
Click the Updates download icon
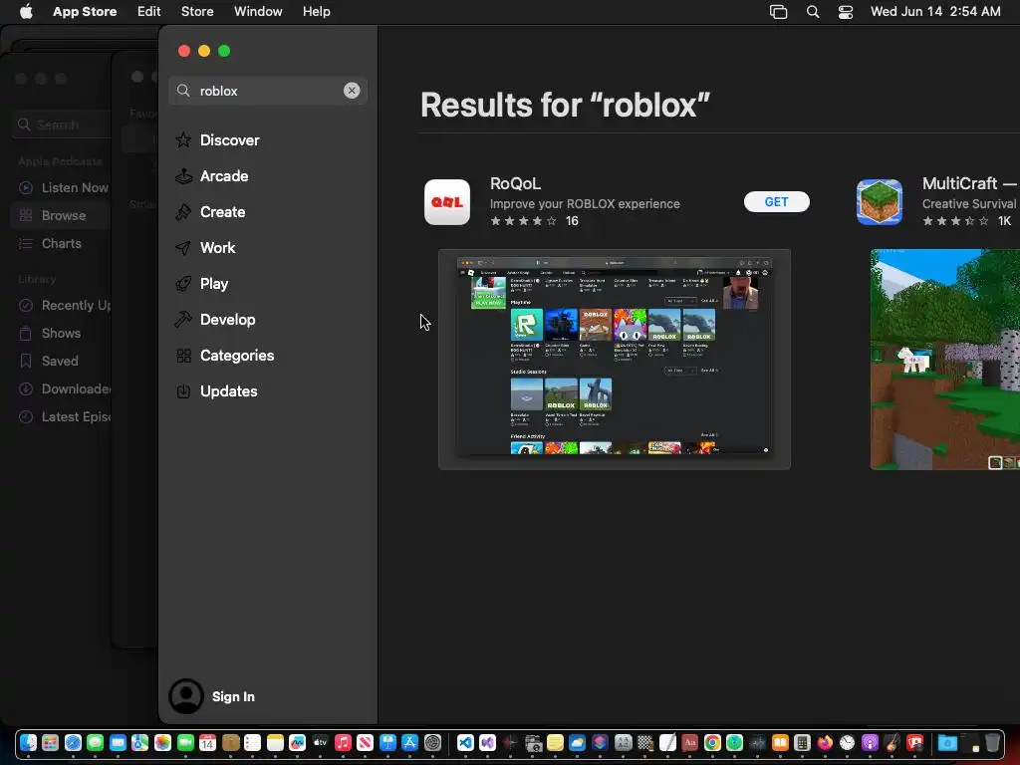[x=183, y=390]
